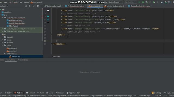Viewport: 174px width, 97px height.
Task: Open GoogleSignInActivity in project tree
Action: coord(17,23)
